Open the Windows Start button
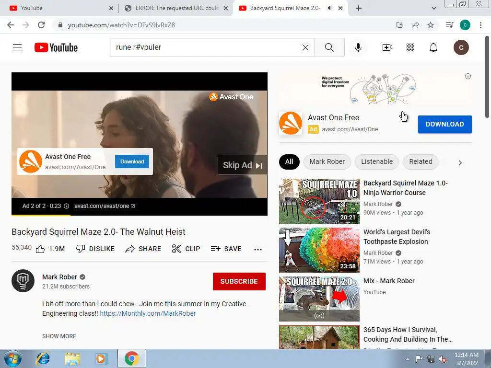The height and width of the screenshot is (368, 491). pyautogui.click(x=13, y=358)
